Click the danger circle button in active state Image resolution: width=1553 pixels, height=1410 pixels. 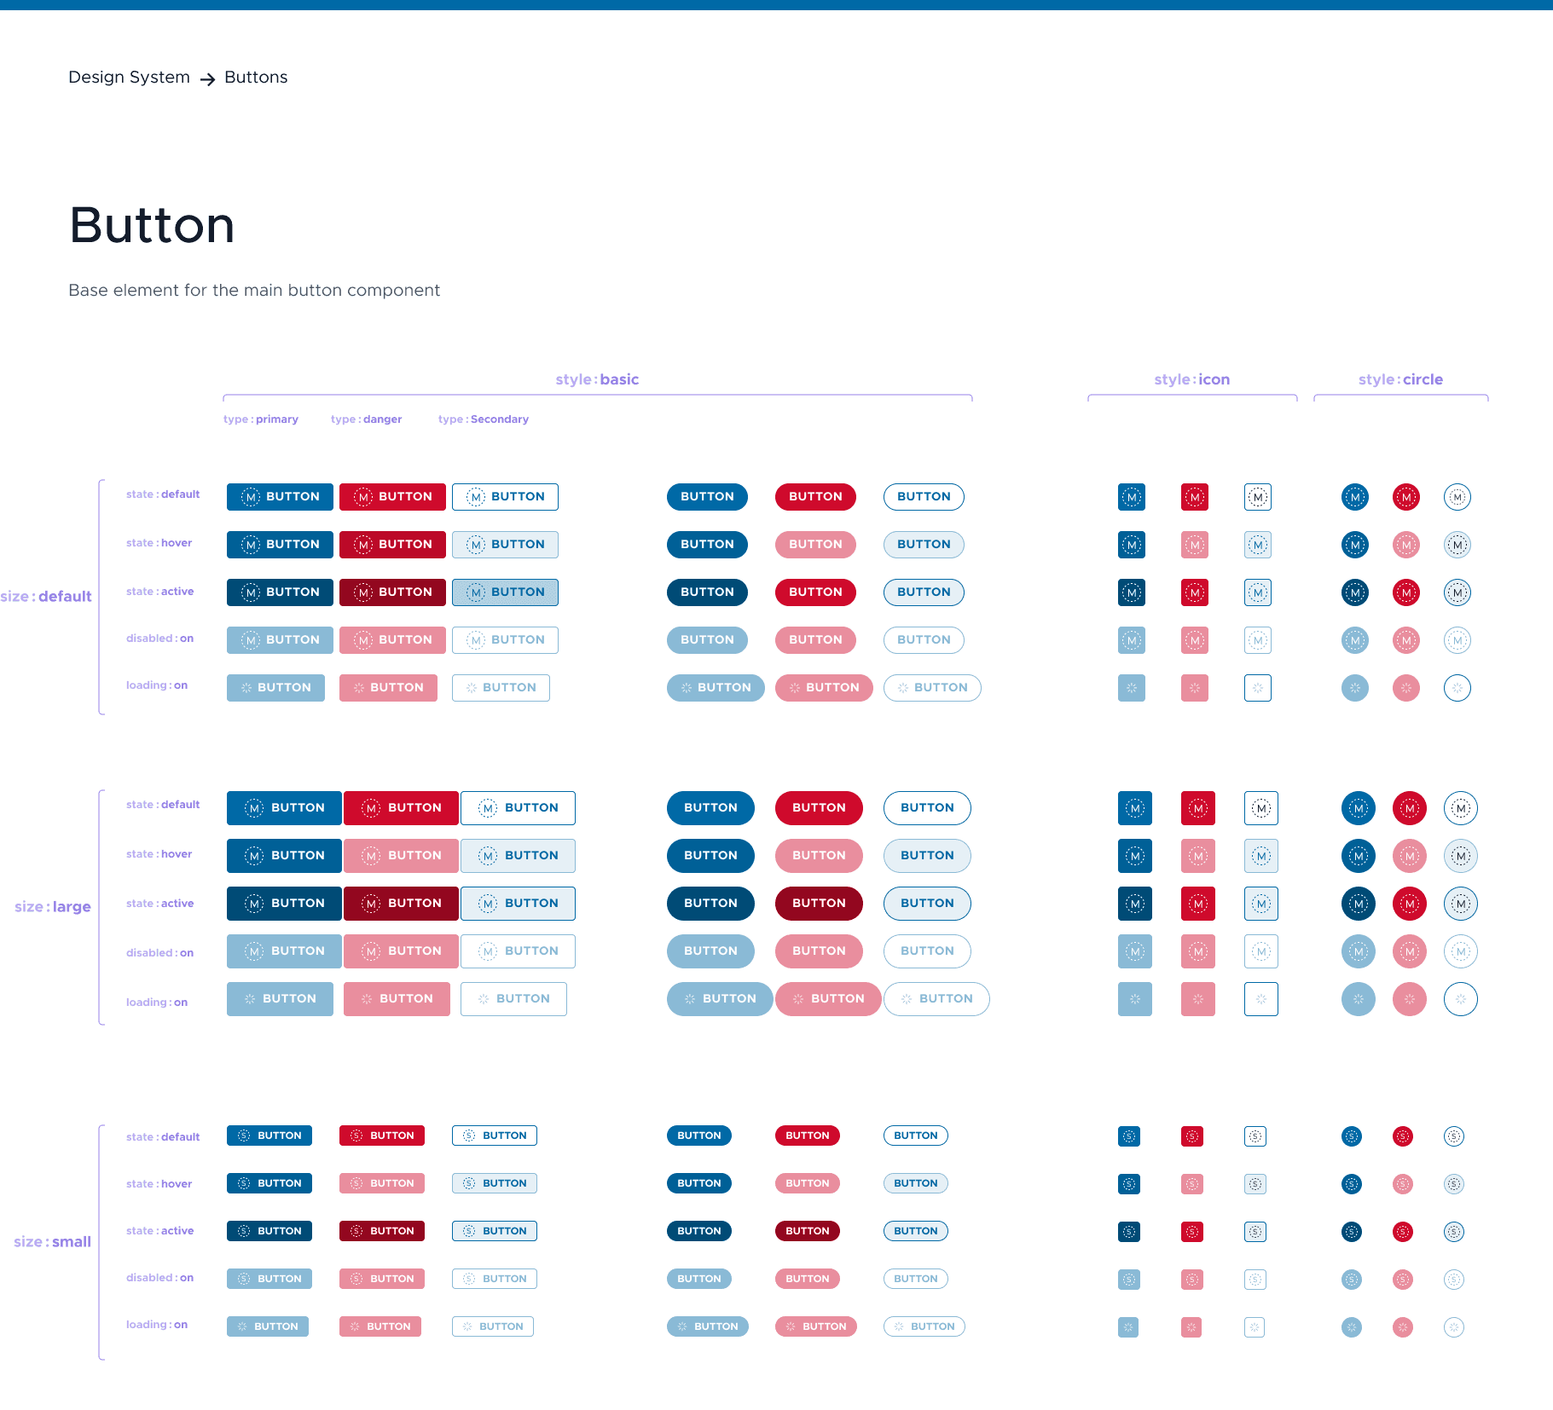click(x=1406, y=592)
